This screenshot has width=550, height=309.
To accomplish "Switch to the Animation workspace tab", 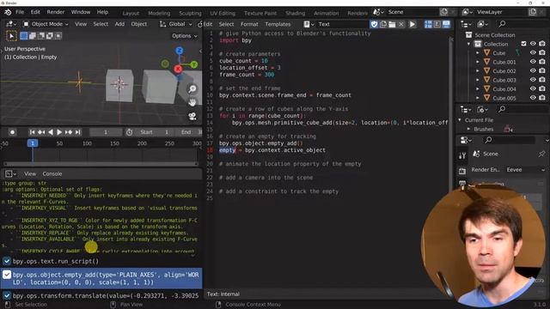I will [327, 13].
